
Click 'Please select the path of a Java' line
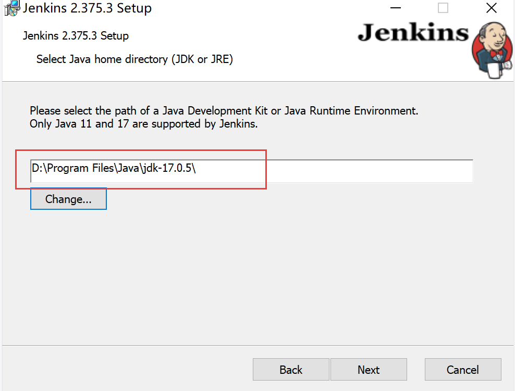224,111
